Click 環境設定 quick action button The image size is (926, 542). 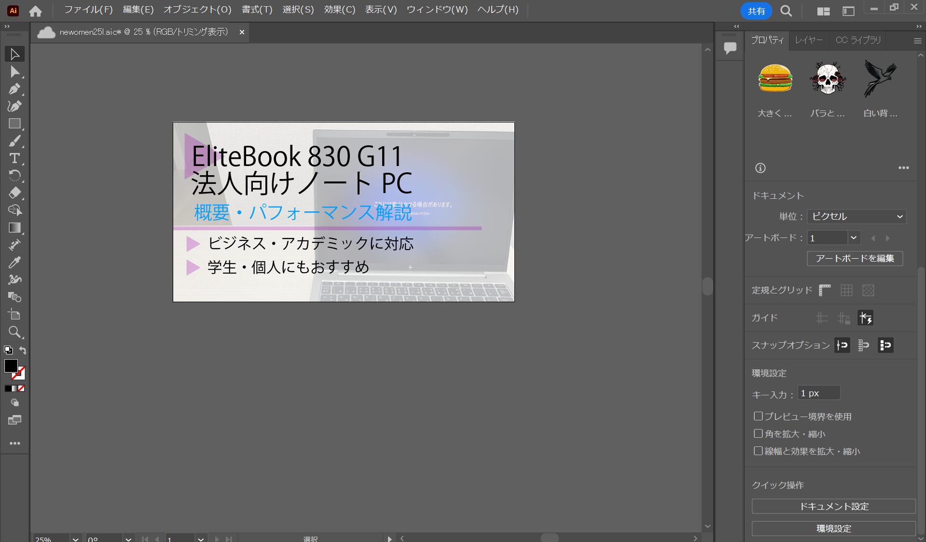pos(833,528)
